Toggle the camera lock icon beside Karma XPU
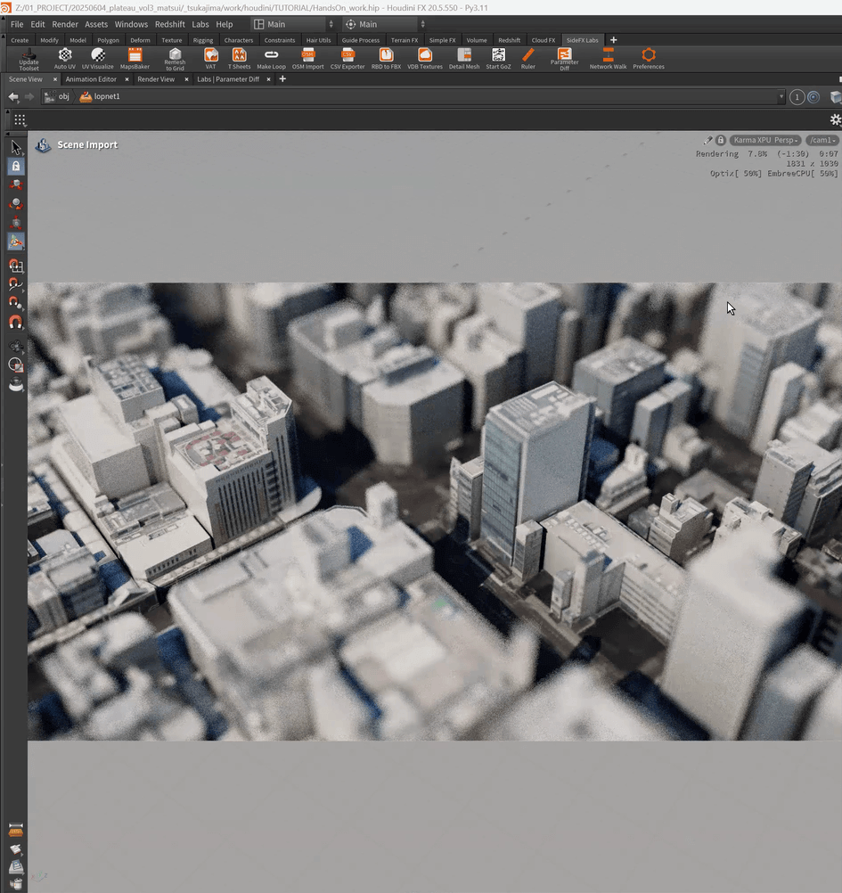842x893 pixels. click(721, 140)
